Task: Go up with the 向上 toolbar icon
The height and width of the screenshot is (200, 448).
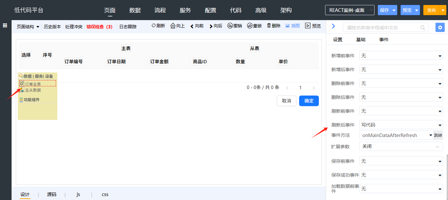Action: (178, 26)
